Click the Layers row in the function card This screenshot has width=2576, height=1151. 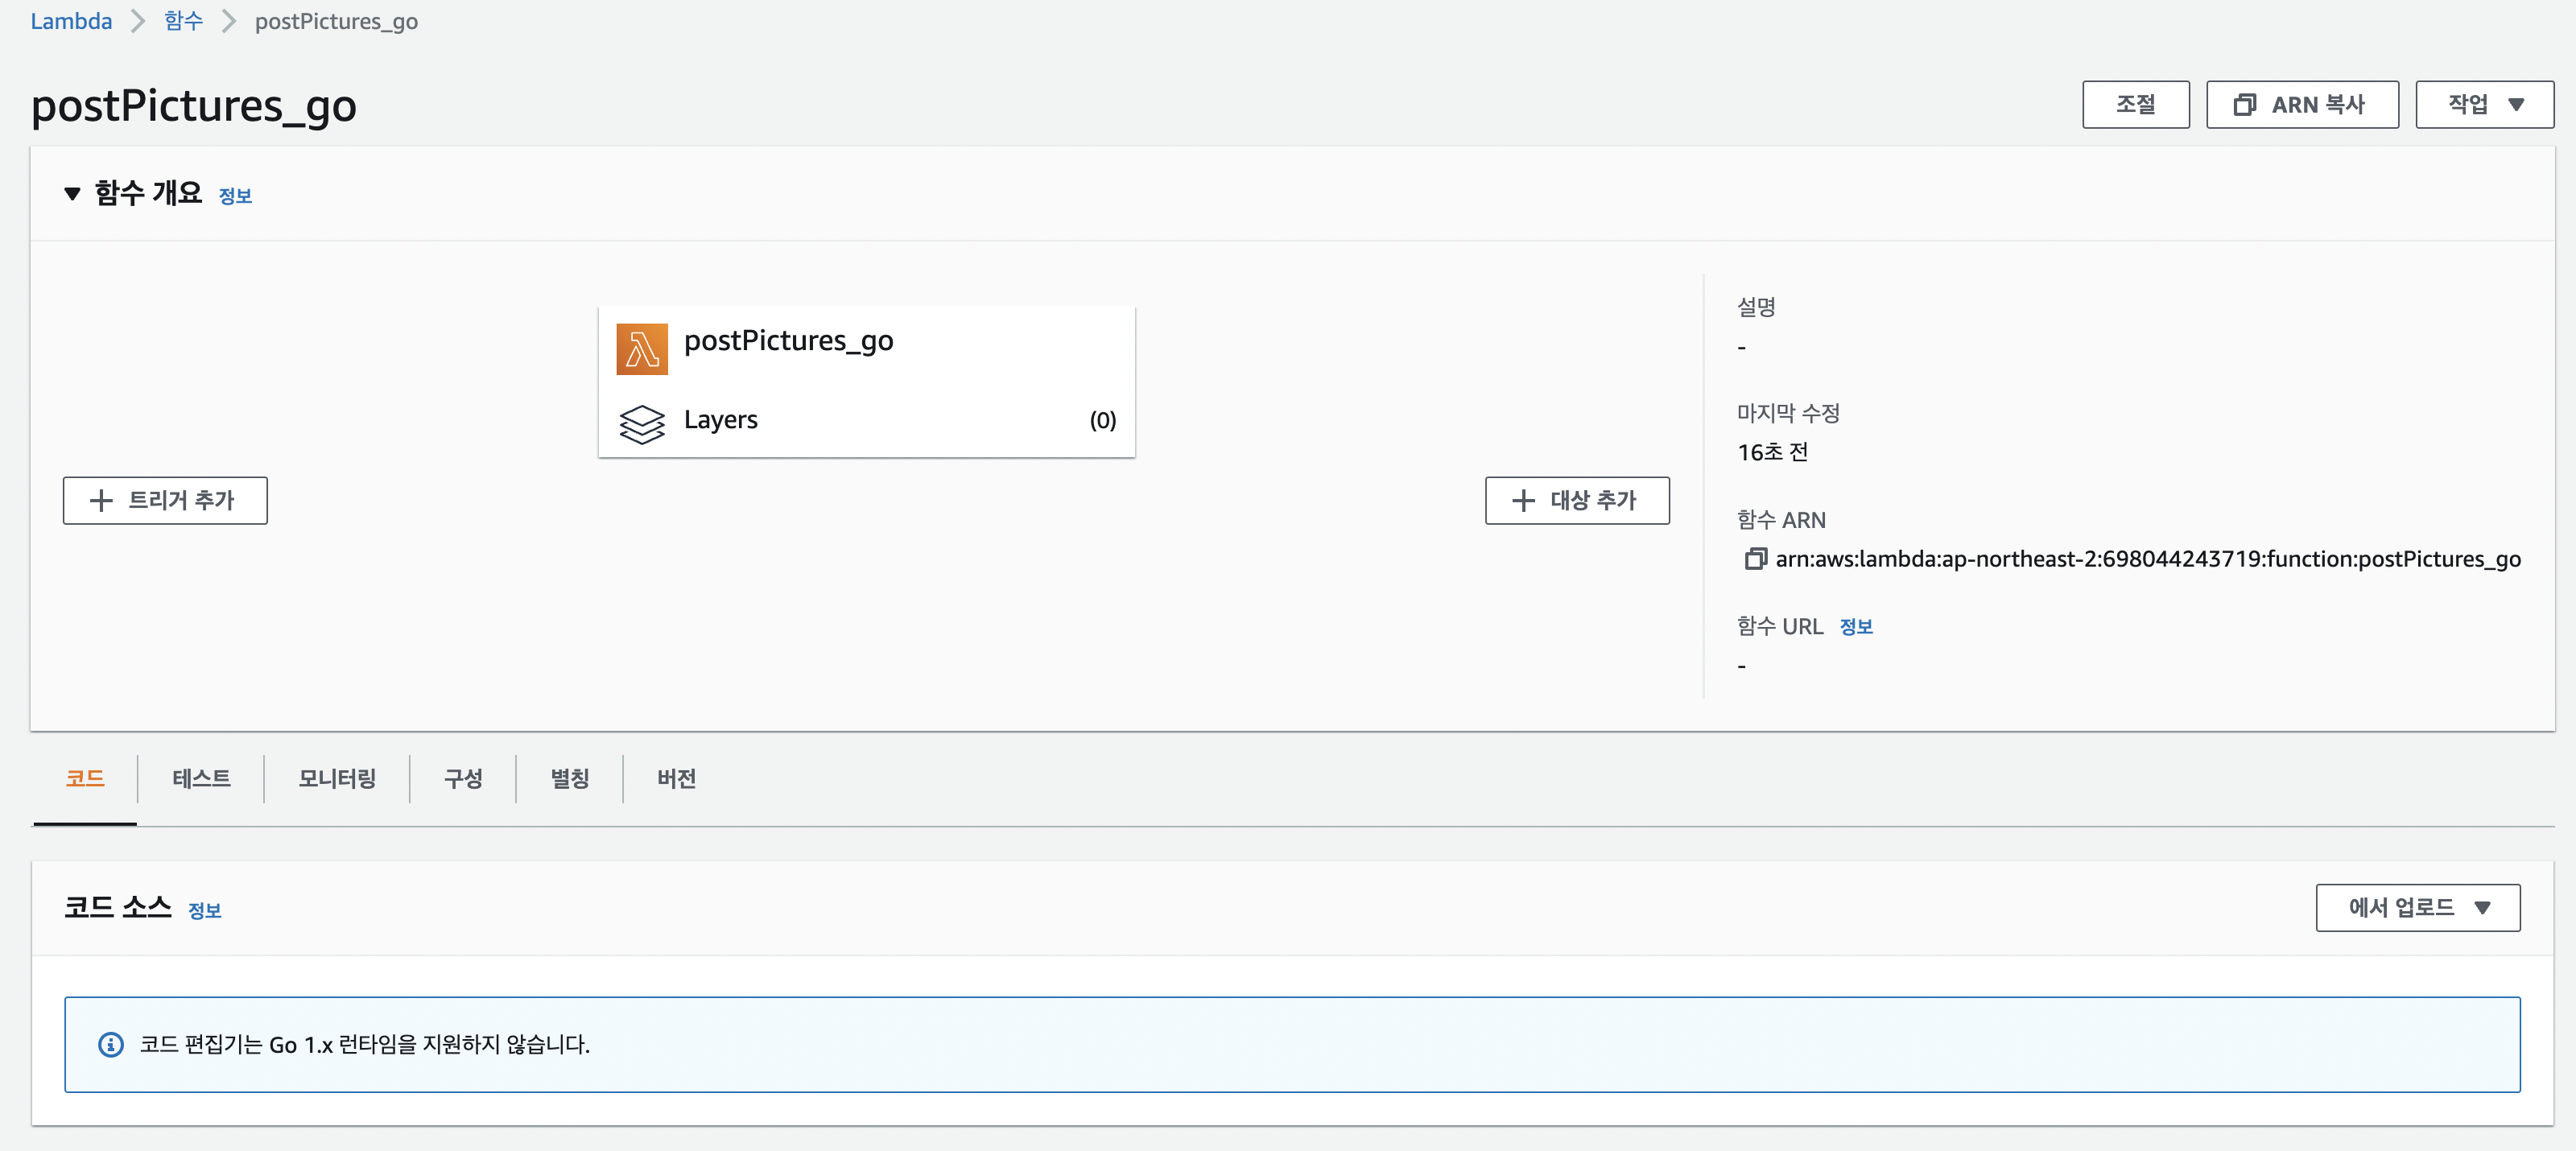point(866,420)
